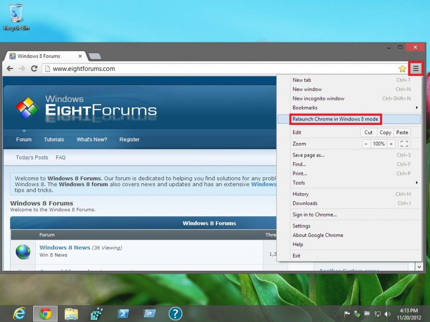Reload the page using the refresh icon
This screenshot has width=430, height=322.
tap(34, 68)
